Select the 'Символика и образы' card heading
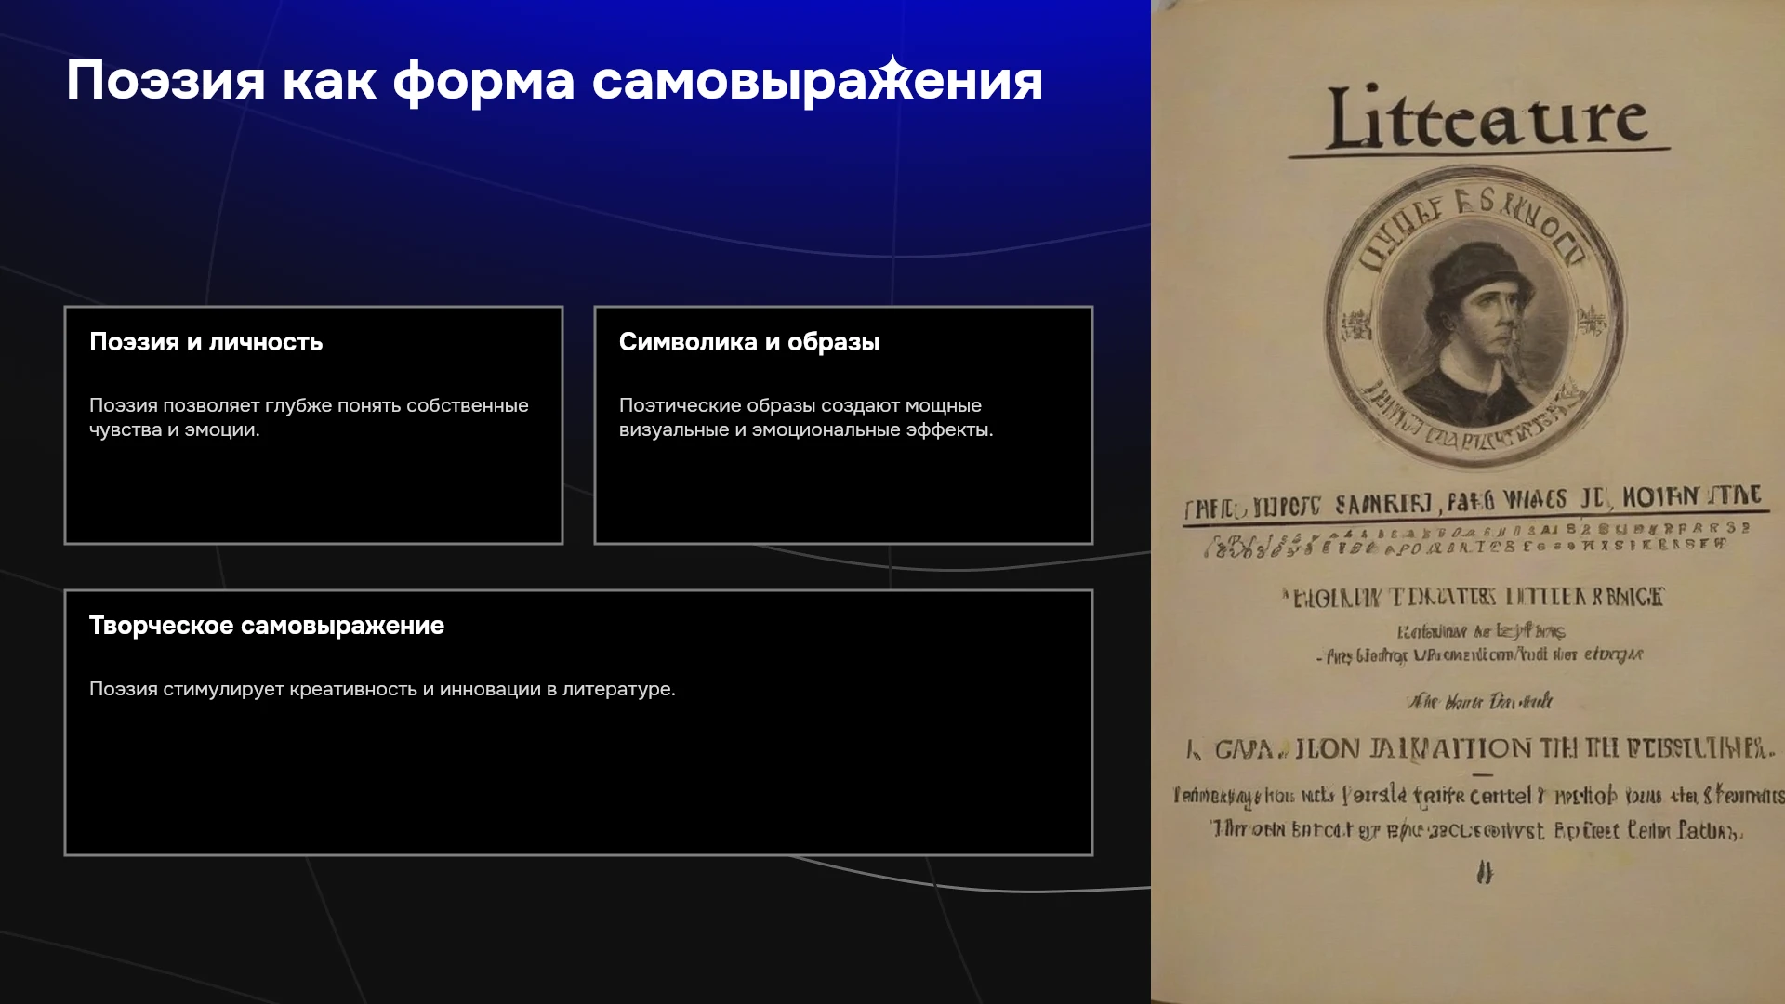 (749, 342)
